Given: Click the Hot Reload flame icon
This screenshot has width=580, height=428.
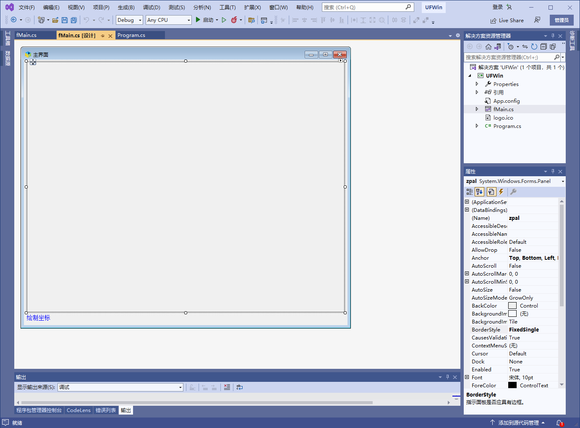Looking at the screenshot, I should 234,20.
